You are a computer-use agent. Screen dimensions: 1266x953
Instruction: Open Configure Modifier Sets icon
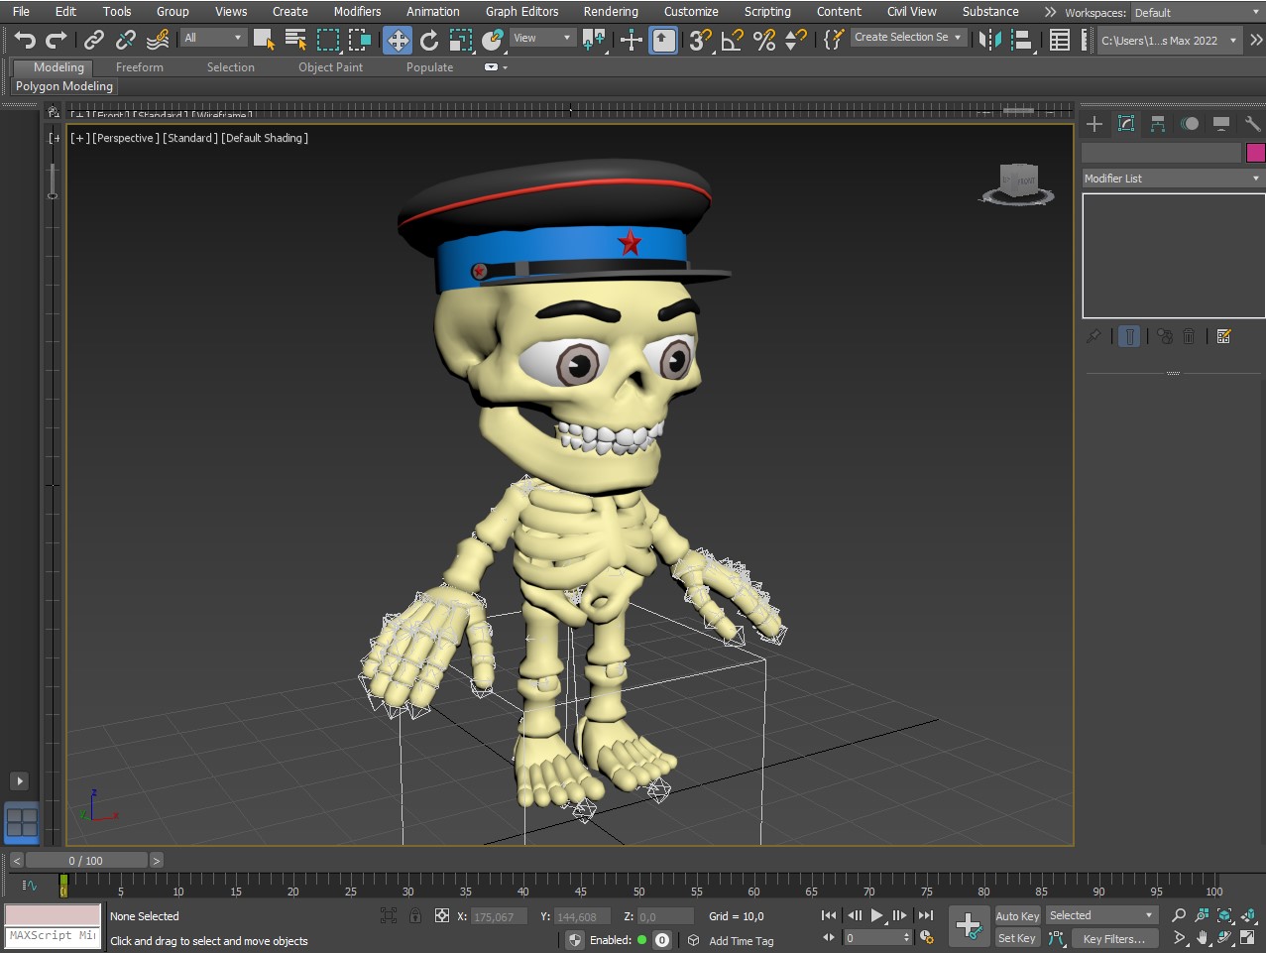1223,336
